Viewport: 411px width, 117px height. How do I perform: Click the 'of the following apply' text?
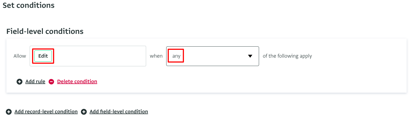(287, 56)
